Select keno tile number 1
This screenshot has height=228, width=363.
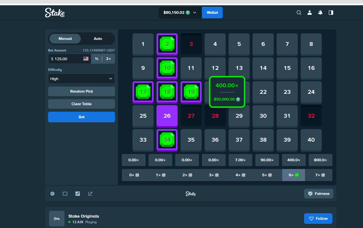[x=143, y=44]
